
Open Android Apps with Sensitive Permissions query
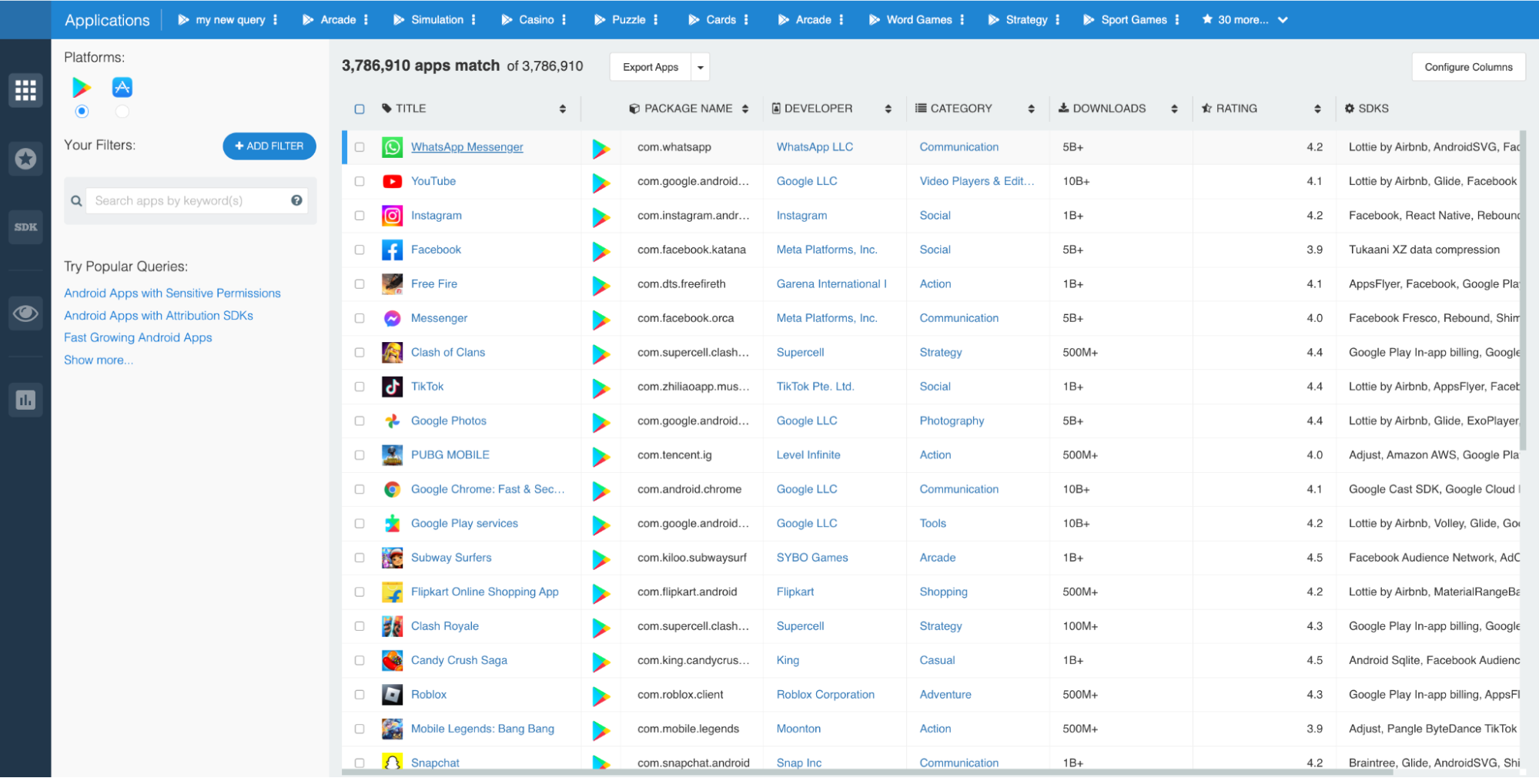click(x=172, y=293)
